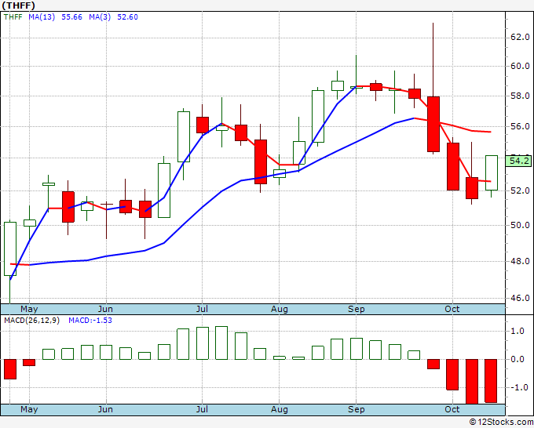This screenshot has width=534, height=428.
Task: Open the 12Stocks.com copyright link
Action: [501, 423]
